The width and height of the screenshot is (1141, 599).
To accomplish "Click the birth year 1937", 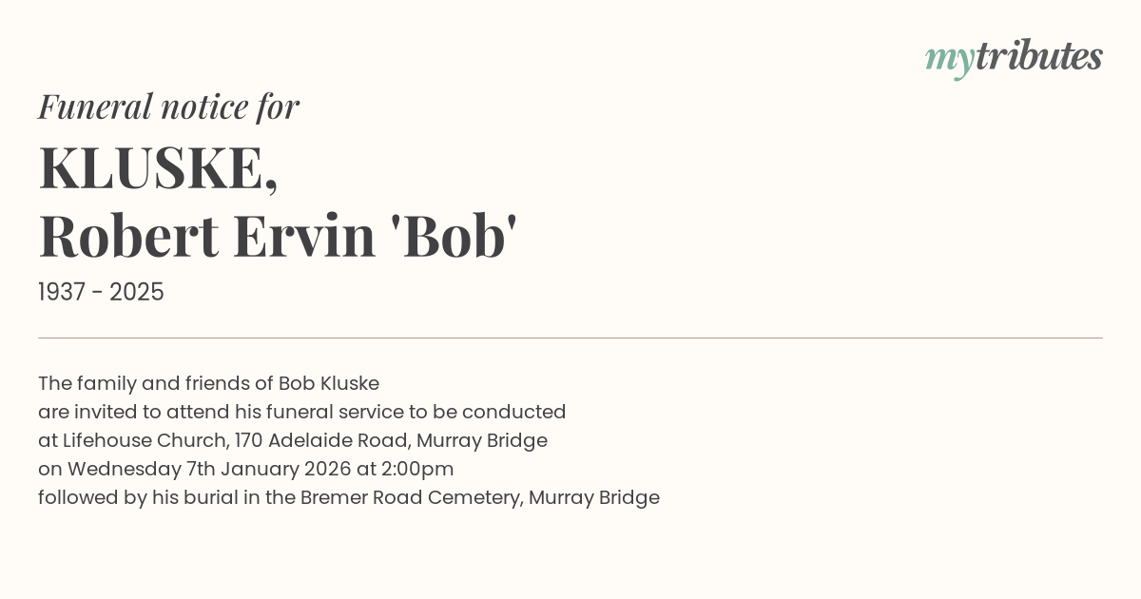I will click(64, 293).
